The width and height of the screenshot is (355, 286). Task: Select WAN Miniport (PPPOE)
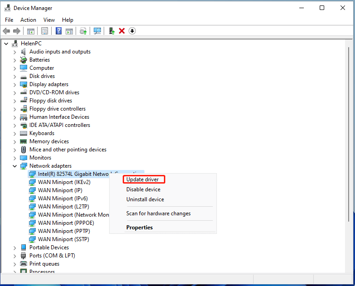click(x=66, y=223)
